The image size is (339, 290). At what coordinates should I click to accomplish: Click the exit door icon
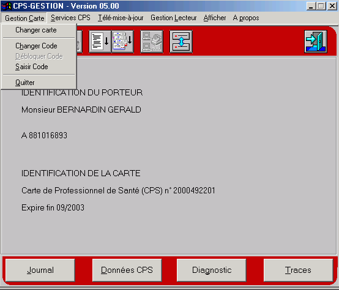pyautogui.click(x=316, y=42)
